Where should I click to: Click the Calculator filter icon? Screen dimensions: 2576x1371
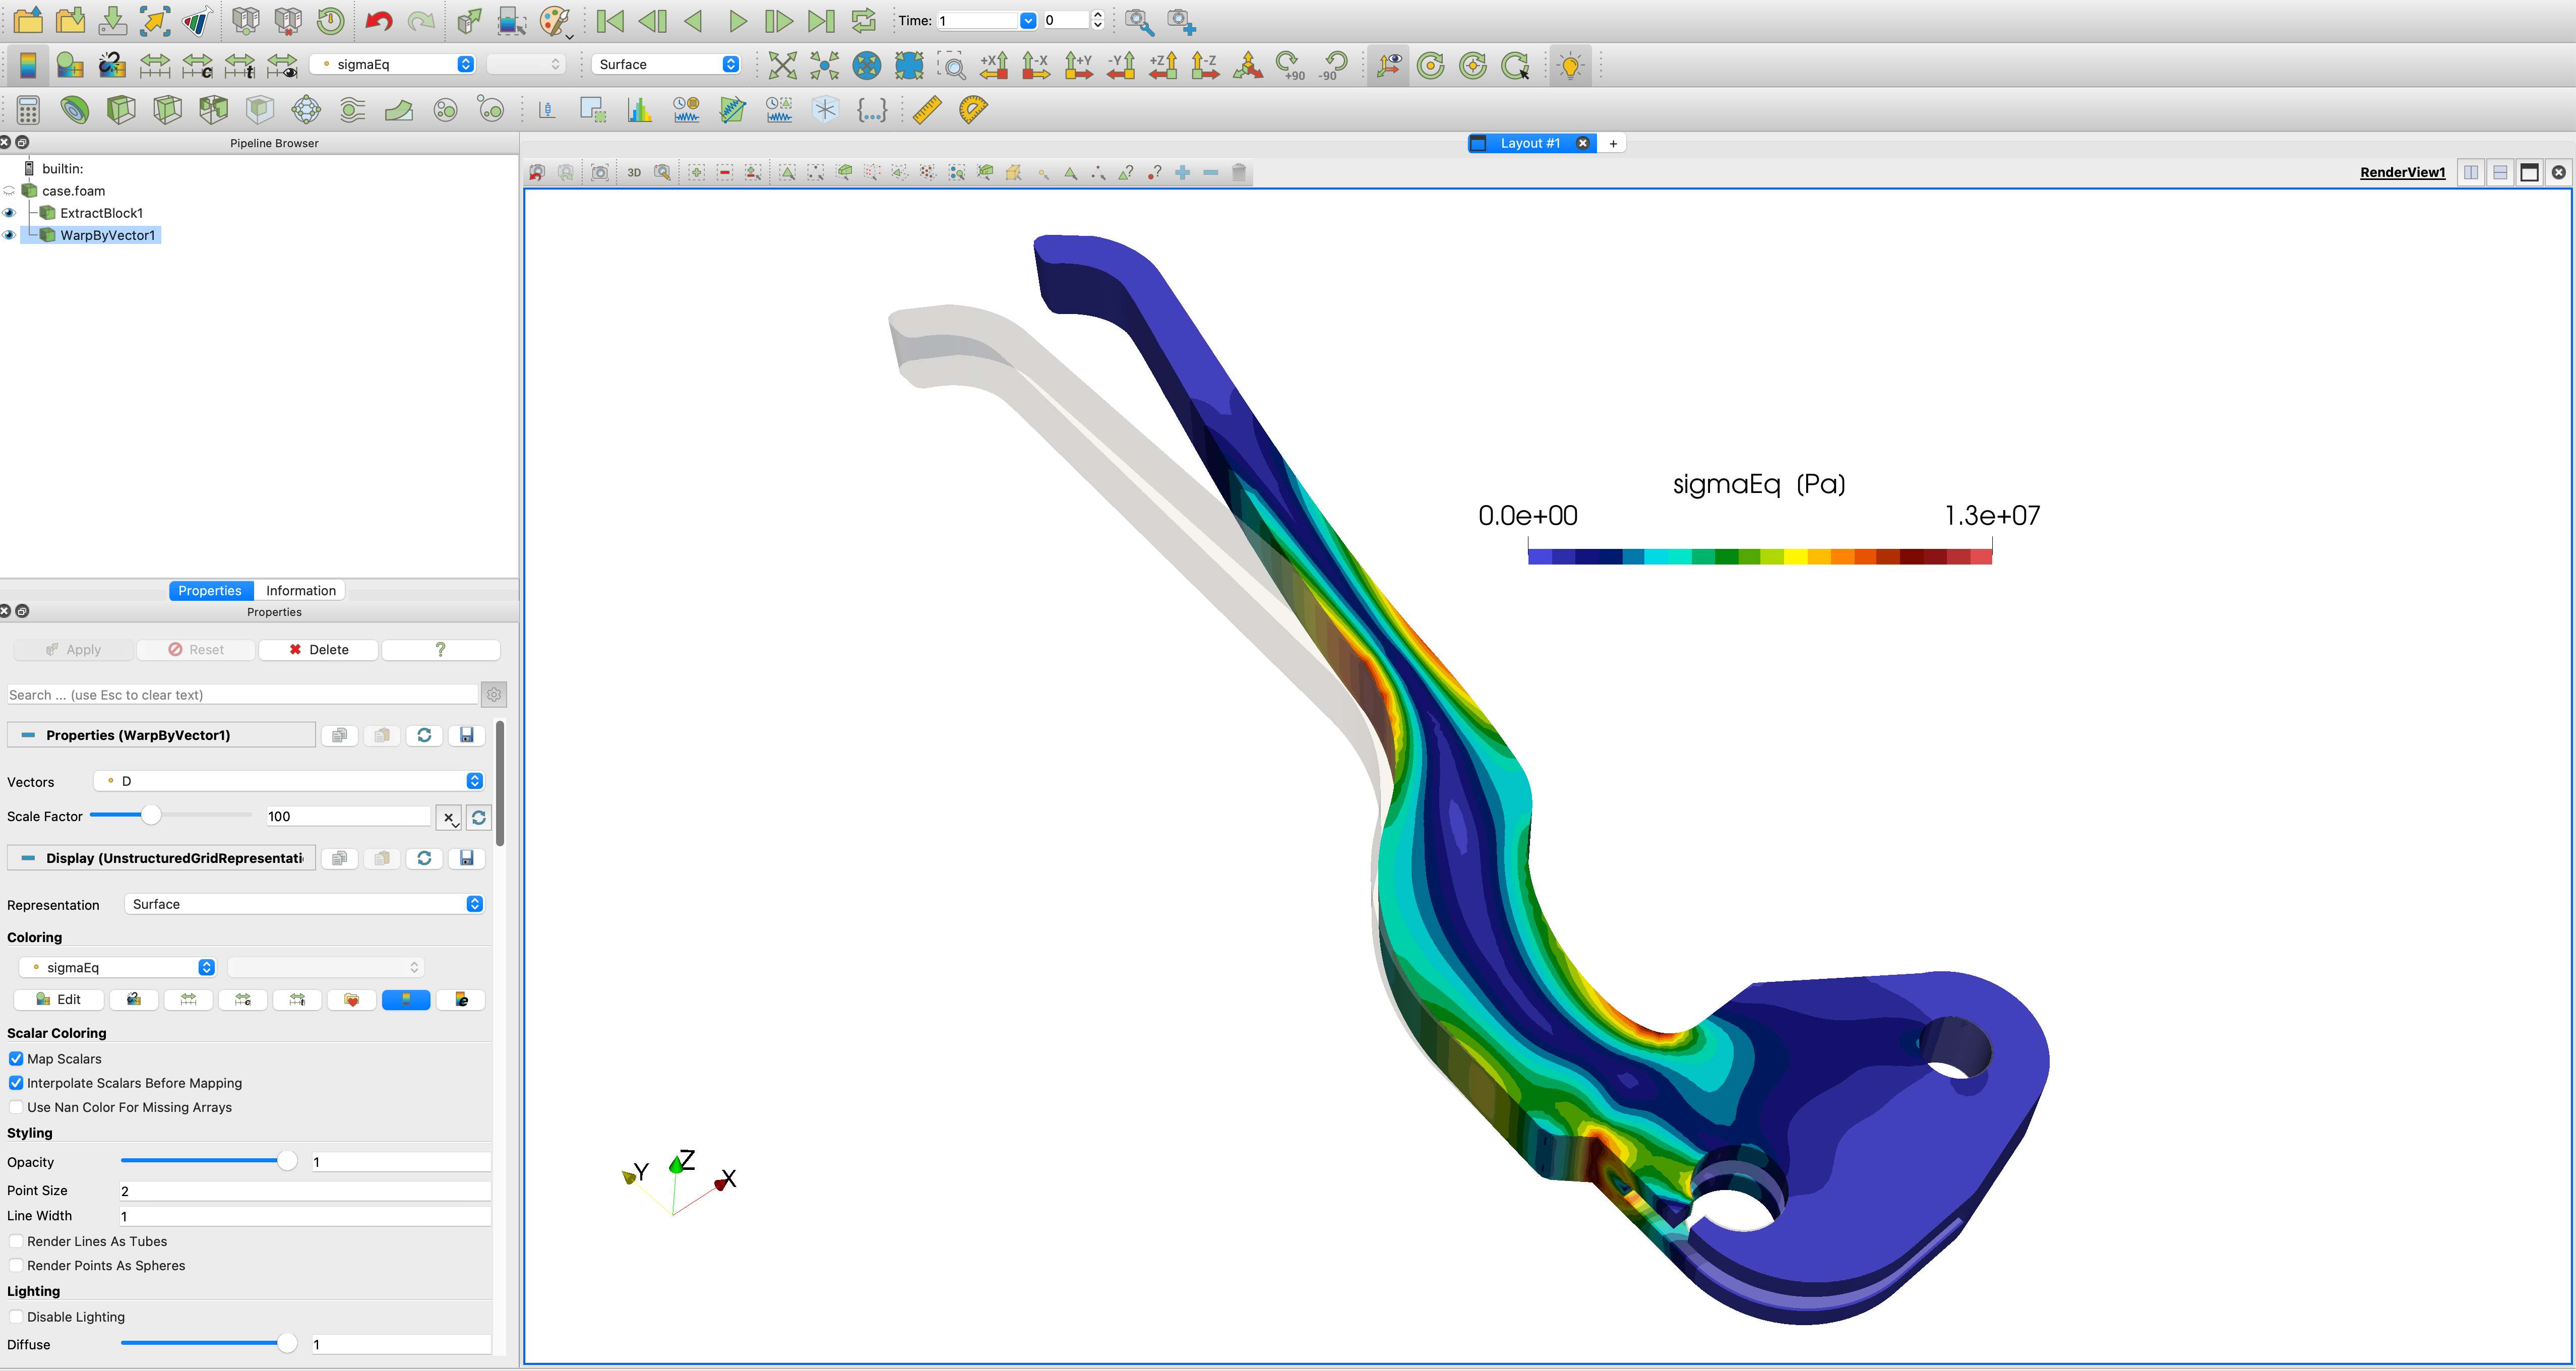point(28,109)
